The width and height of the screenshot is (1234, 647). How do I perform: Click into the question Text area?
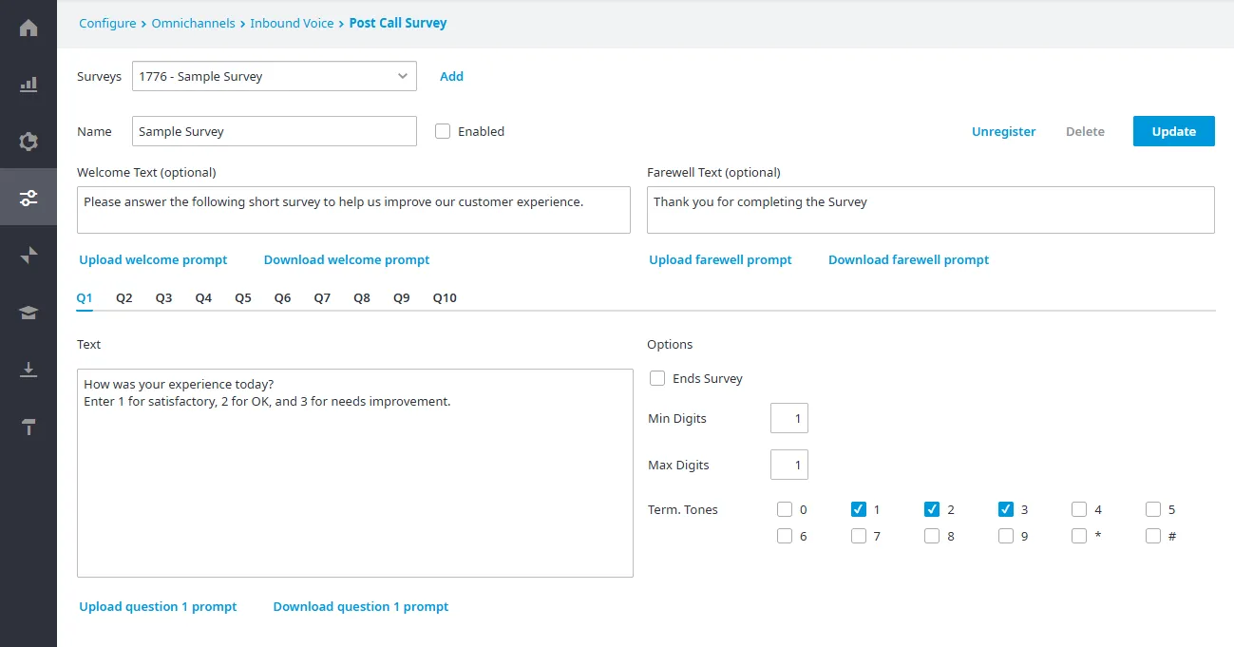click(355, 473)
